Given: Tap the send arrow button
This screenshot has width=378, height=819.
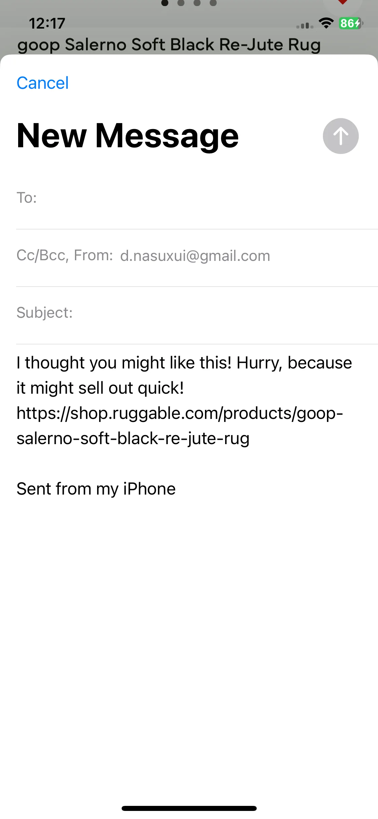Looking at the screenshot, I should tap(341, 136).
